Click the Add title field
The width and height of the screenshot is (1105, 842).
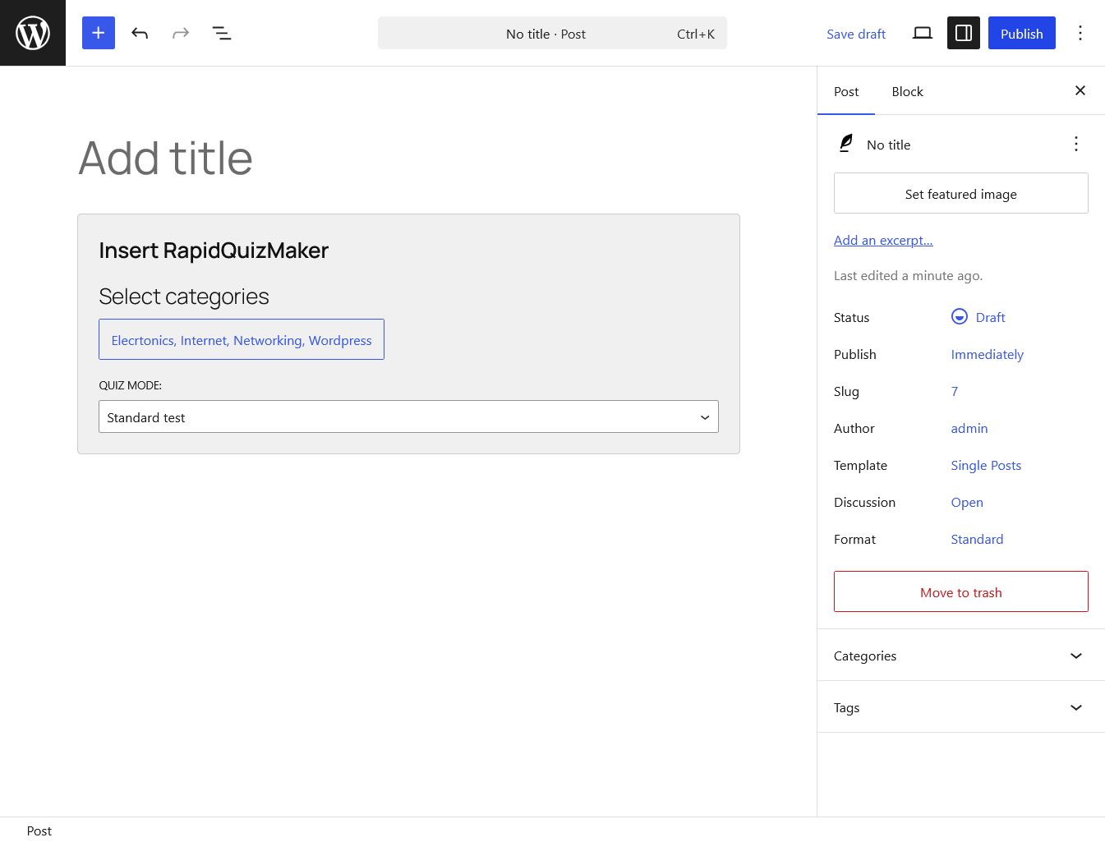[x=408, y=158]
